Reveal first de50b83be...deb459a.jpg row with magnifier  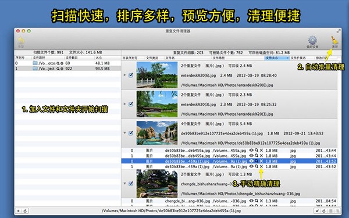coord(257,150)
